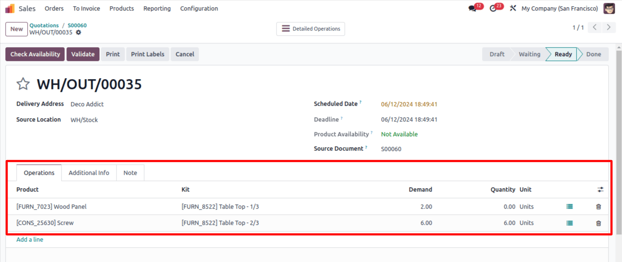Click the Validate button
The image size is (622, 262).
[x=83, y=54]
